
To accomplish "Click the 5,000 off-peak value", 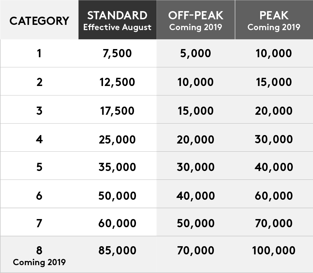I will coord(196,53).
